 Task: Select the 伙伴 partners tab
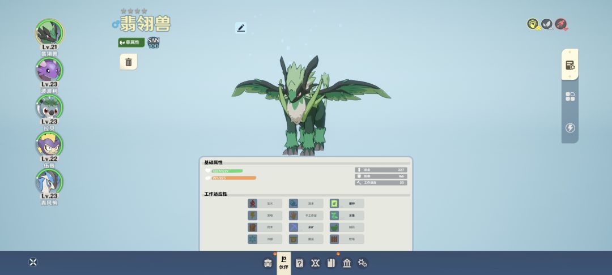click(284, 263)
